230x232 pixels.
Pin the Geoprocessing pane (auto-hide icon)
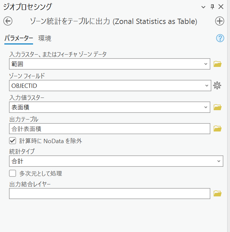pos(212,7)
